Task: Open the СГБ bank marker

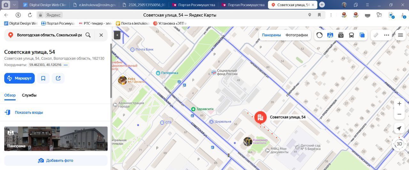Action: [x=162, y=122]
